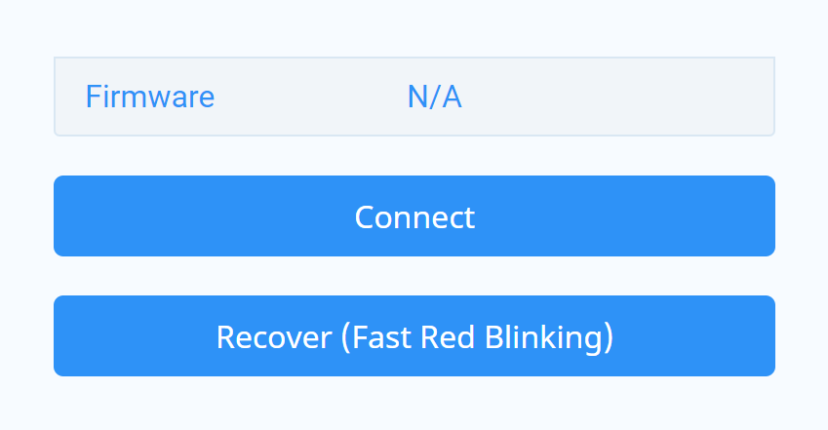Initiate device connection via Connect
Image resolution: width=828 pixels, height=430 pixels.
414,216
